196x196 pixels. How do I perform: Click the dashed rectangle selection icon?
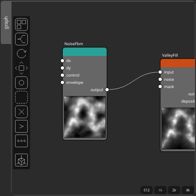click(x=21, y=97)
